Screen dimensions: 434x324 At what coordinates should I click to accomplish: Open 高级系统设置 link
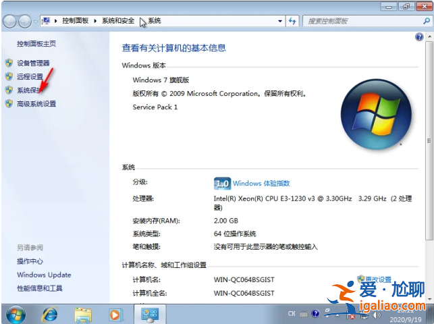[x=36, y=104]
